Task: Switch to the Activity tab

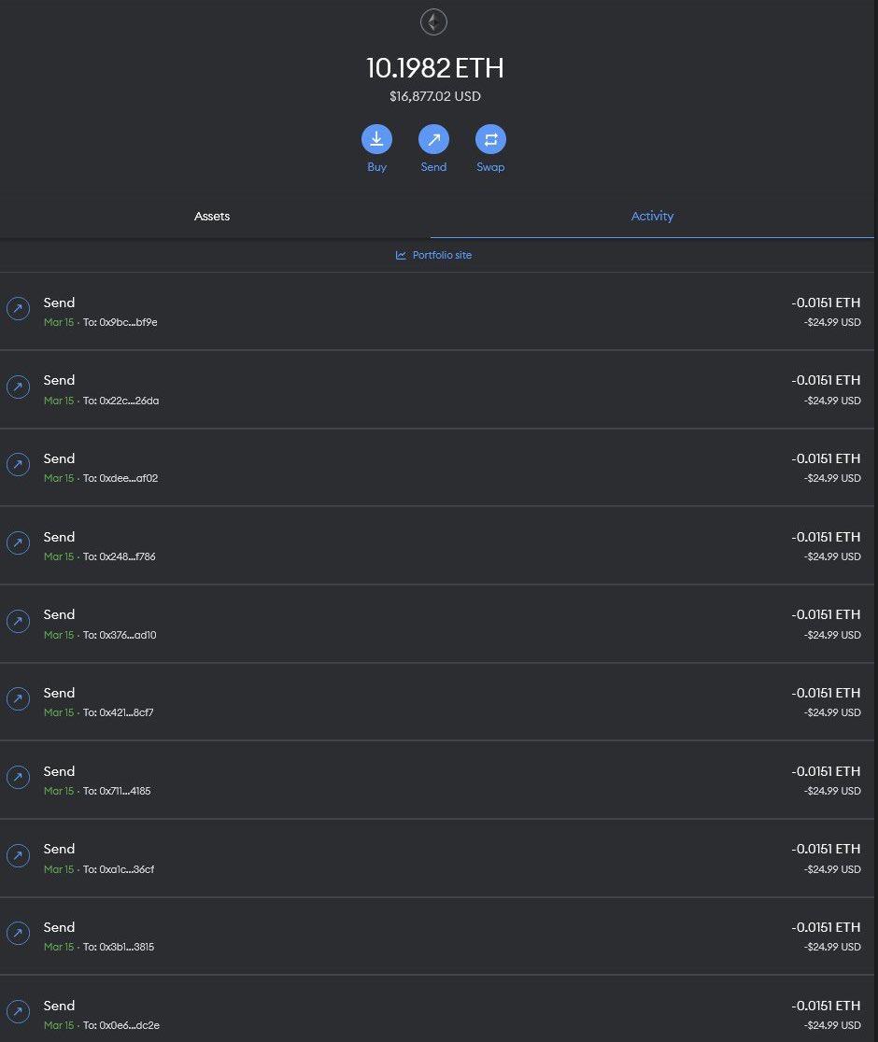Action: click(x=652, y=216)
